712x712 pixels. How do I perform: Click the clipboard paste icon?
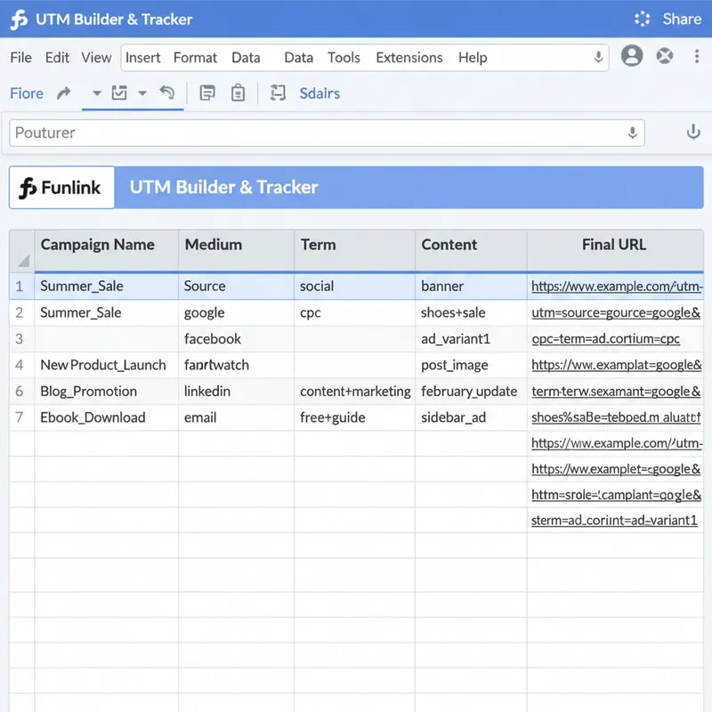pos(237,93)
